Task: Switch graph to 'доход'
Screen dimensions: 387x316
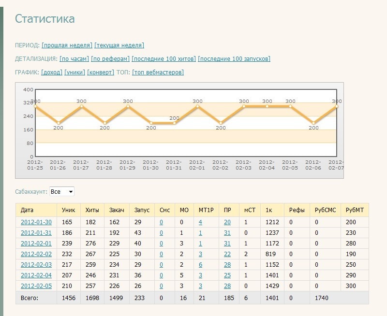Action: [52, 72]
